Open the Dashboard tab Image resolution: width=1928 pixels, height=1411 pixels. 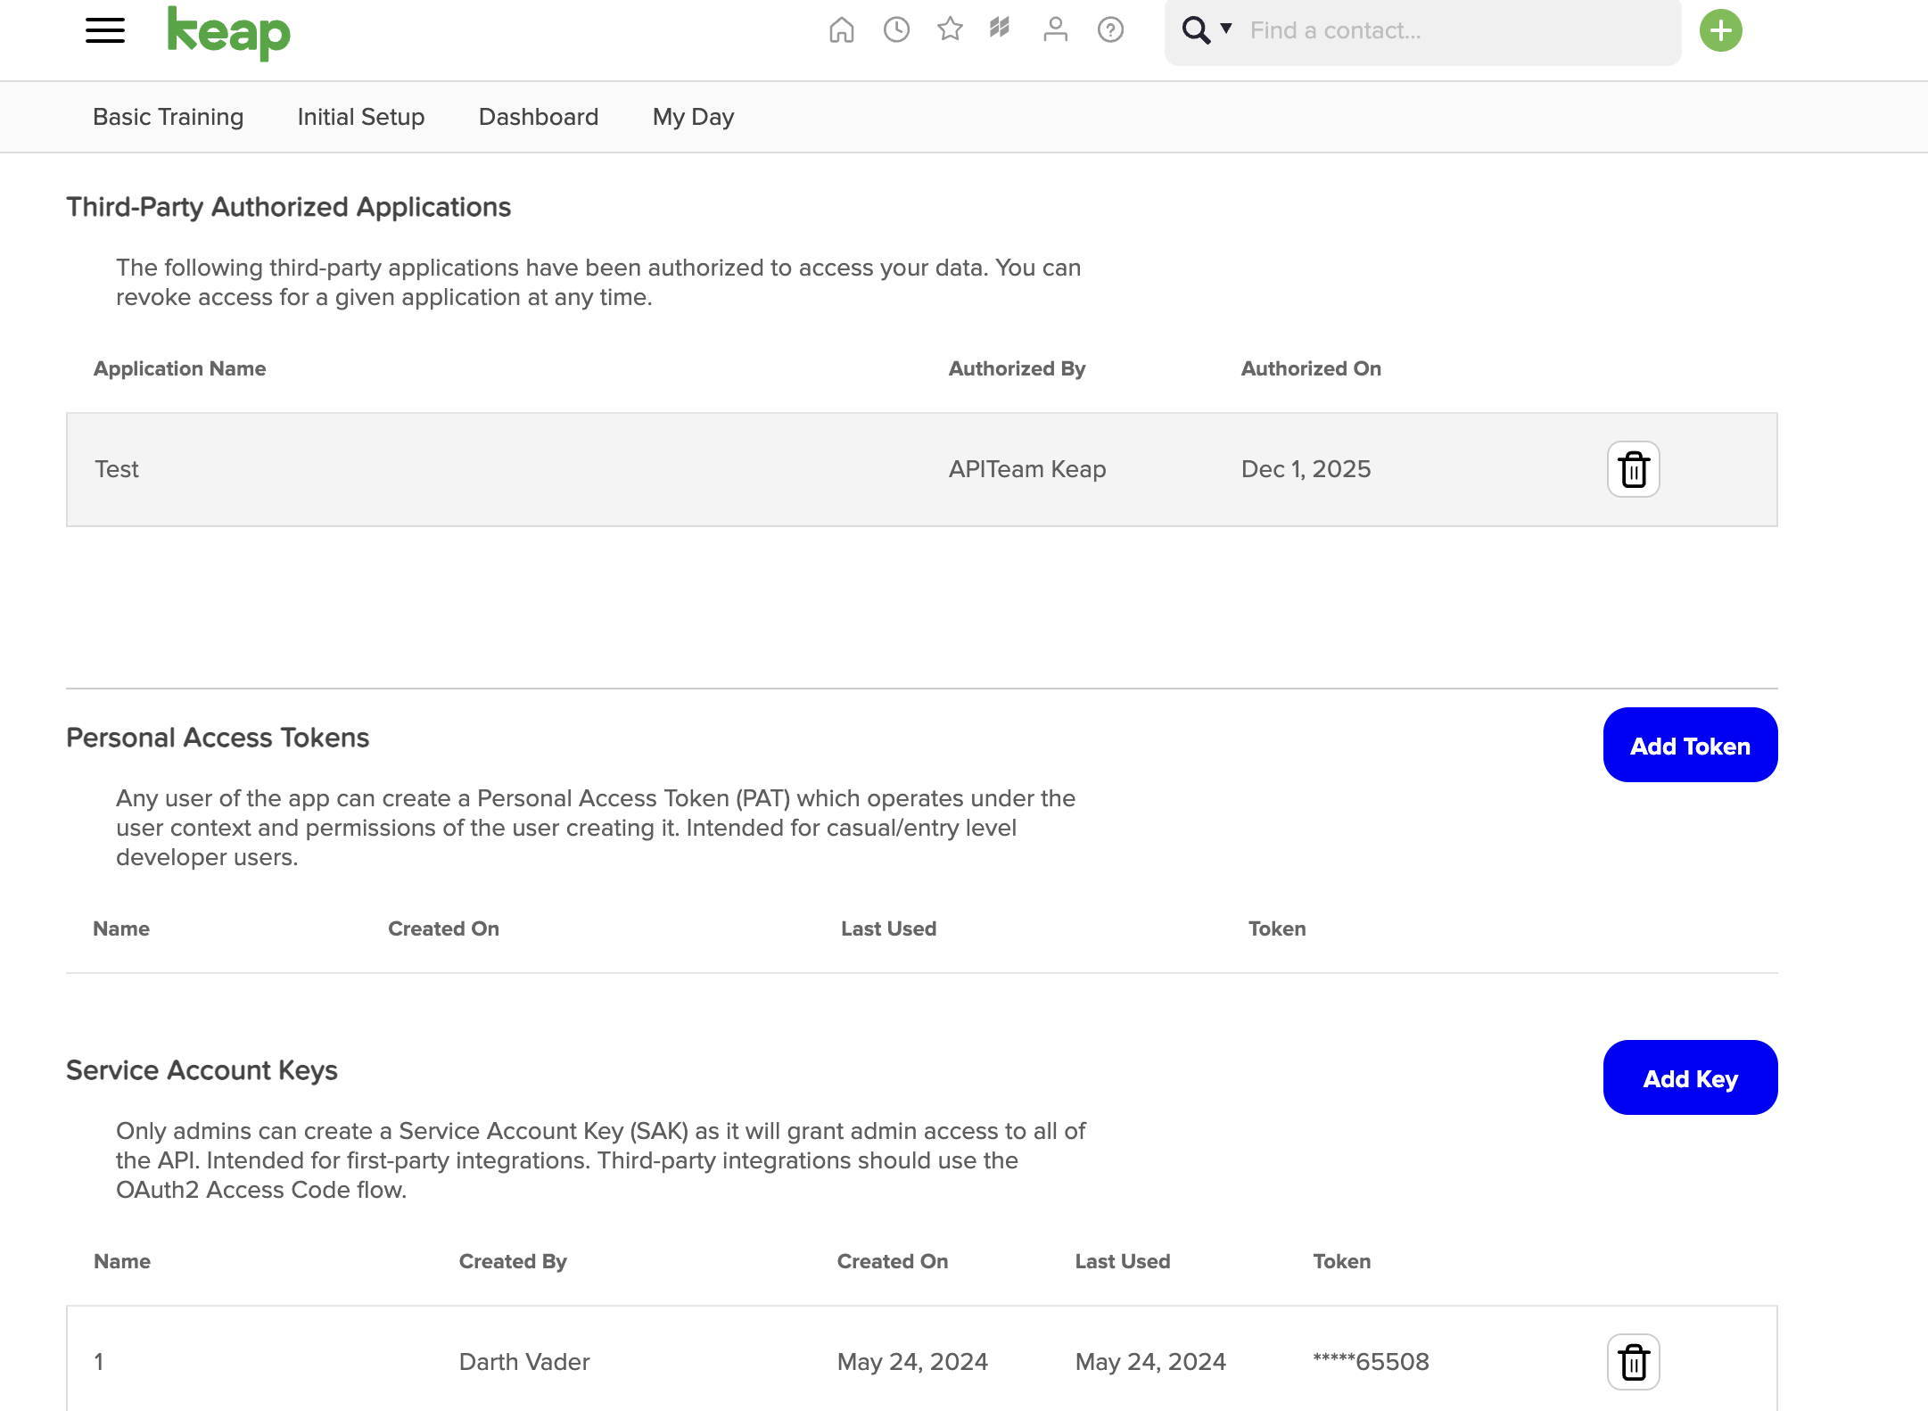[x=539, y=117]
